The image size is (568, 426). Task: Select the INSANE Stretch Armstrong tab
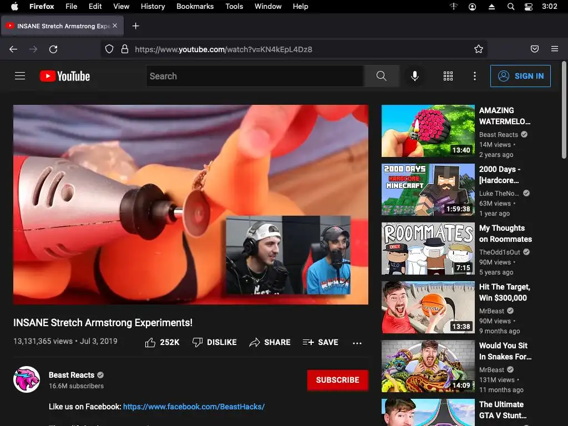(62, 26)
